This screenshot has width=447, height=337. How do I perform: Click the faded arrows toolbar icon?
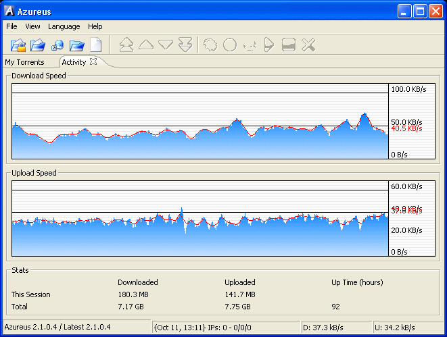[250, 45]
